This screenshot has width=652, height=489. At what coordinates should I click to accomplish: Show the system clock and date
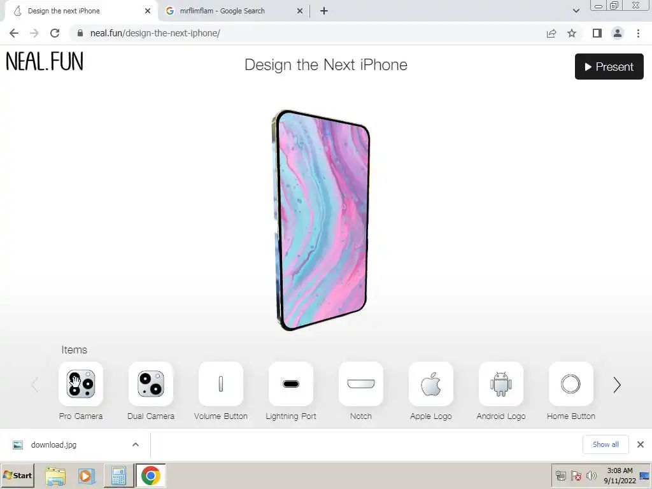620,476
